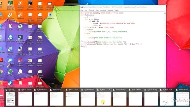The height and width of the screenshot is (107, 190).
Task: Click the code line 'if i%2==0:'
Action: [x=94, y=21]
